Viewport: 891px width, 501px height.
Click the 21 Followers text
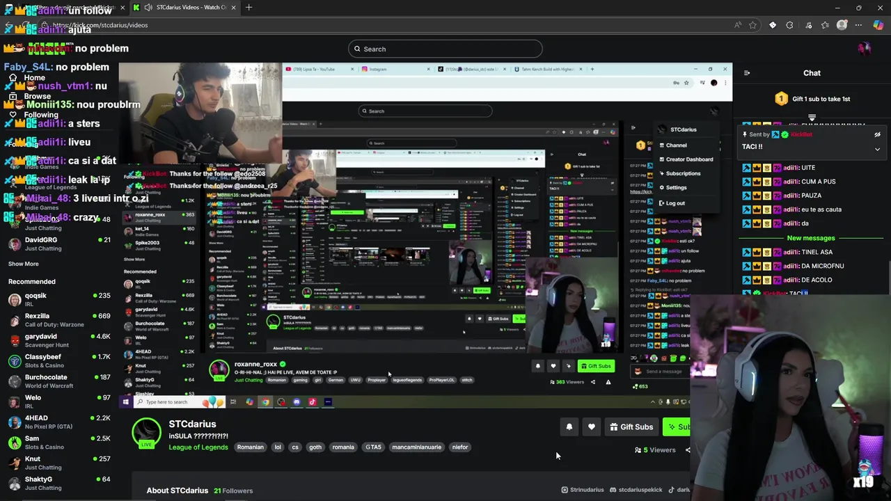pyautogui.click(x=233, y=491)
